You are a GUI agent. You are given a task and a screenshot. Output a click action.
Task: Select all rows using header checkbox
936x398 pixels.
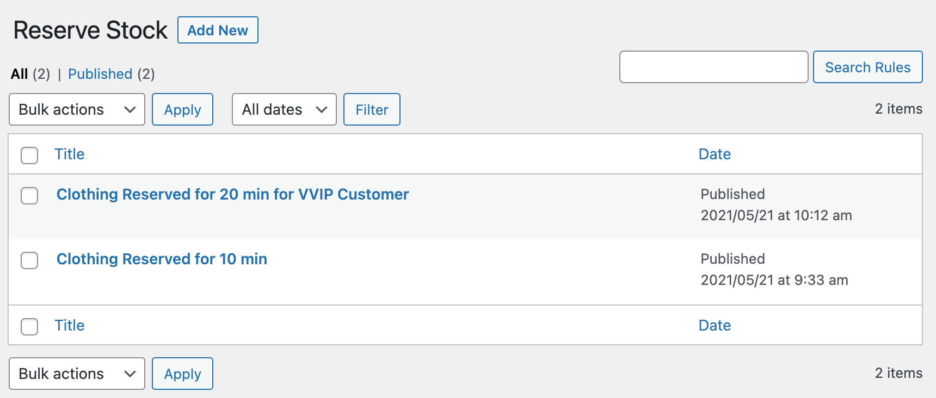[x=29, y=156]
